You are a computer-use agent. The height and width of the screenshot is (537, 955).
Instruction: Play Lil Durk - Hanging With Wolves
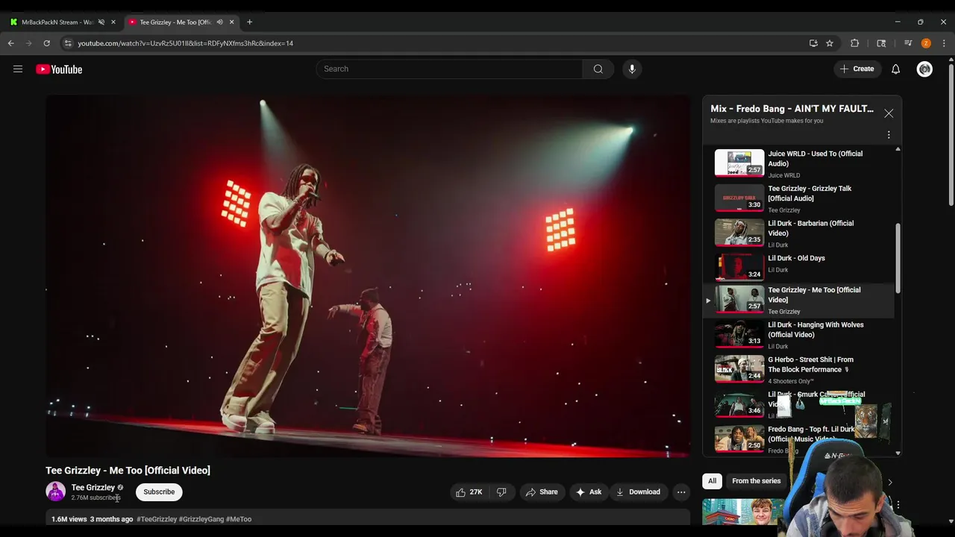pyautogui.click(x=798, y=335)
